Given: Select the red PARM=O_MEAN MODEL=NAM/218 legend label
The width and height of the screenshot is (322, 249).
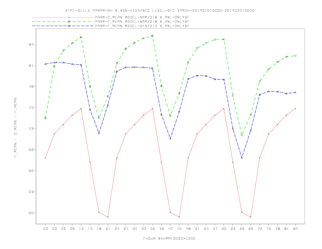Looking at the screenshot, I should [x=142, y=17].
